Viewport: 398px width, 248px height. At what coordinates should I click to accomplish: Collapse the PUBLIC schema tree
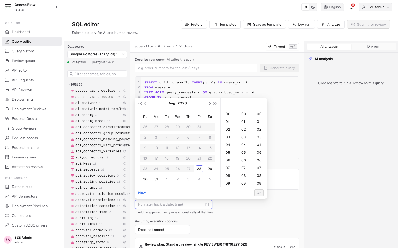[x=69, y=85]
